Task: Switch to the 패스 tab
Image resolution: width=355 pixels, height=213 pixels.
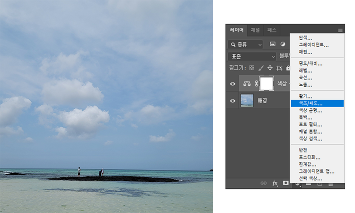Action: [272, 30]
